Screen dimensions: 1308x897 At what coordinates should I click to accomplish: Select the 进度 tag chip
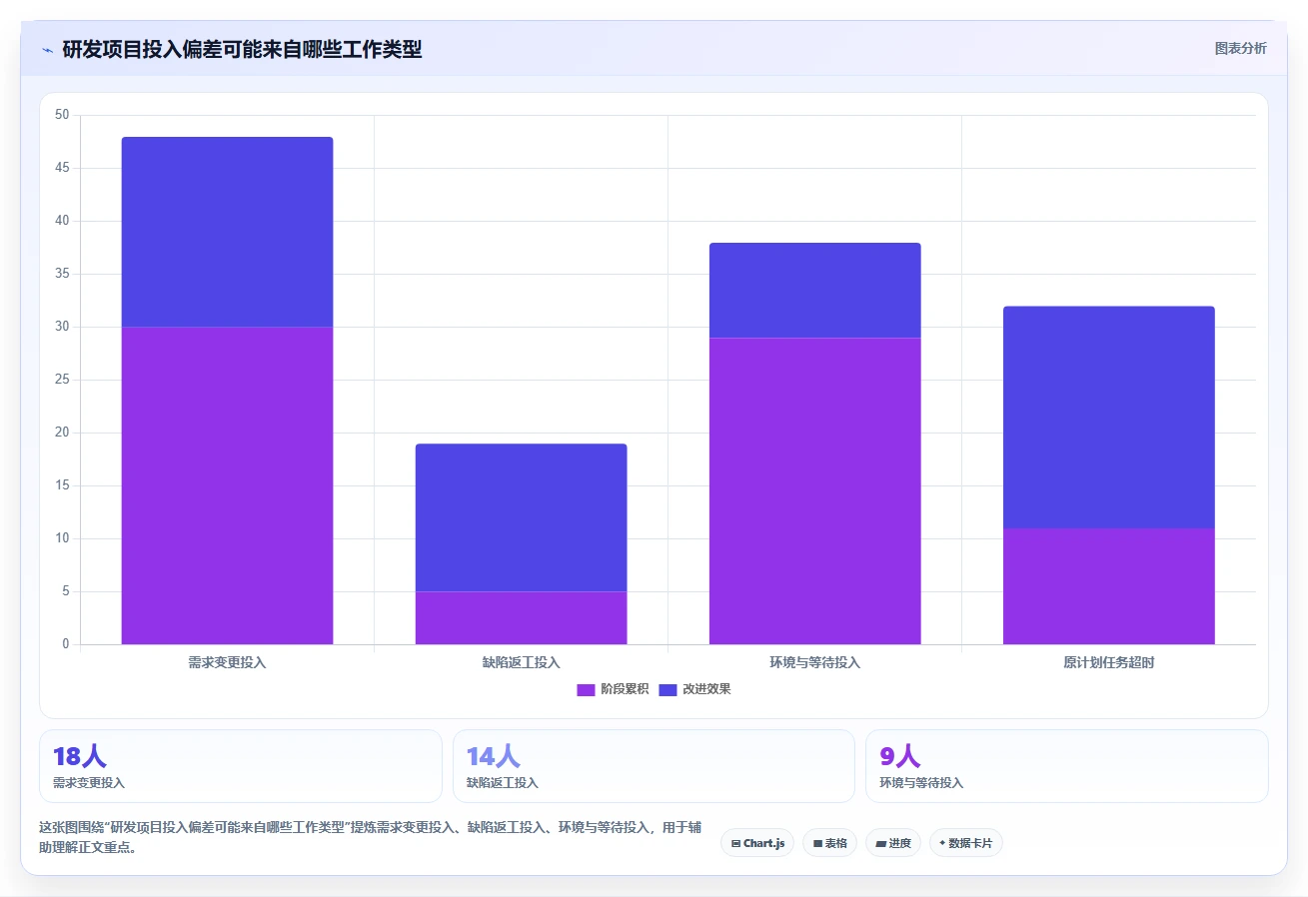click(x=893, y=843)
